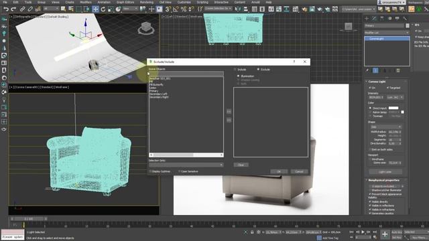Image resolution: width=429 pixels, height=241 pixels.
Task: Click the Kelvin temp color swatch
Action: [x=402, y=112]
